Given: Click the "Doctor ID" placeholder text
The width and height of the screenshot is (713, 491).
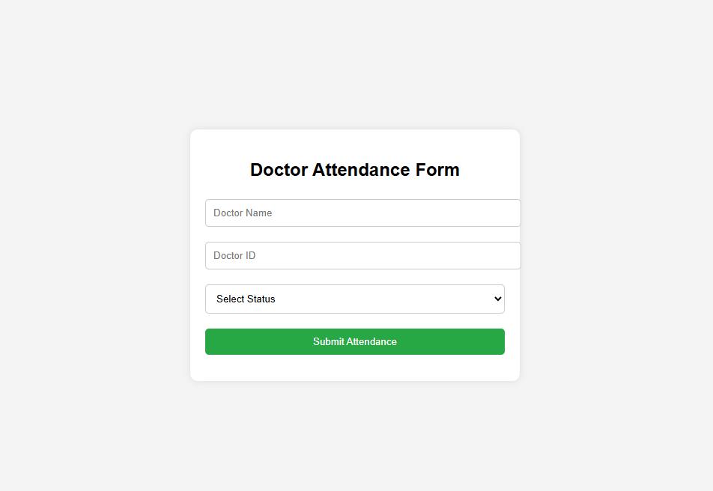Looking at the screenshot, I should (x=234, y=255).
